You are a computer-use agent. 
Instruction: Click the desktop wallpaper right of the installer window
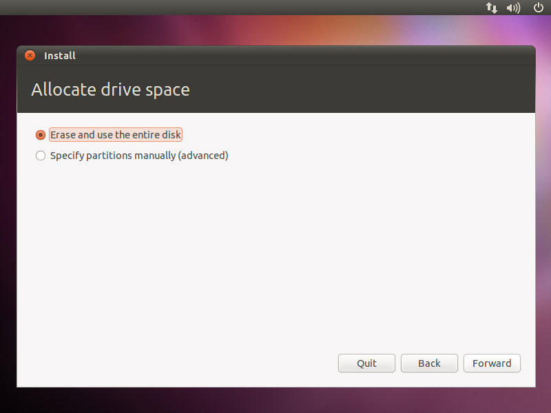543,206
